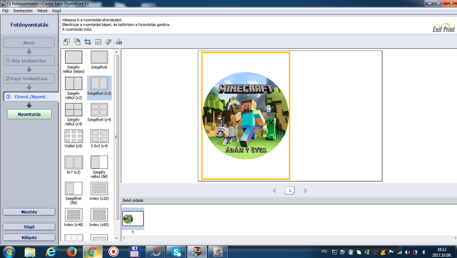Select step 3 Elrend./Nyomt. tab
Viewport: 457px width, 258px height.
point(30,97)
